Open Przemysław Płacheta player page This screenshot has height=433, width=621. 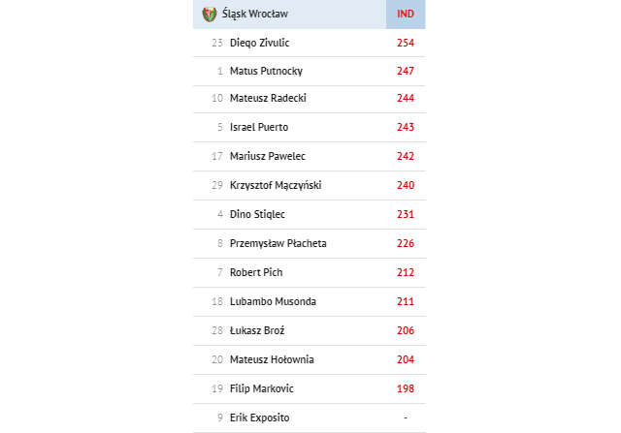coord(278,243)
